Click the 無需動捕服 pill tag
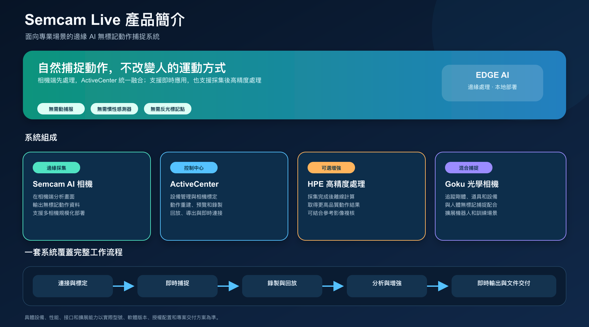Image resolution: width=589 pixels, height=327 pixels. (x=61, y=109)
